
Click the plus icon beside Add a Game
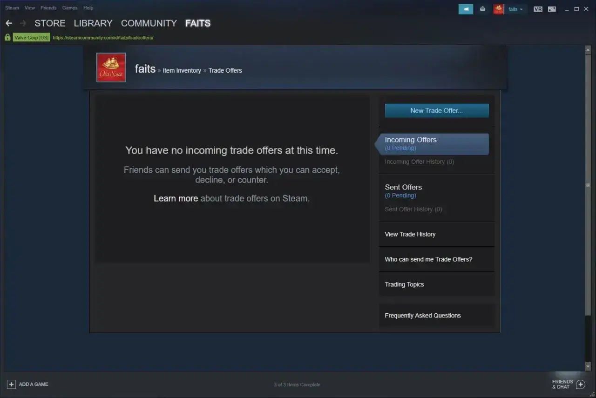tap(12, 385)
